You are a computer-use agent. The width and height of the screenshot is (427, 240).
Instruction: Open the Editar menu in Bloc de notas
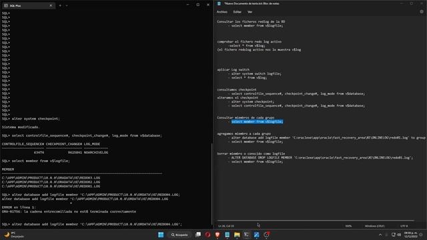[238, 12]
